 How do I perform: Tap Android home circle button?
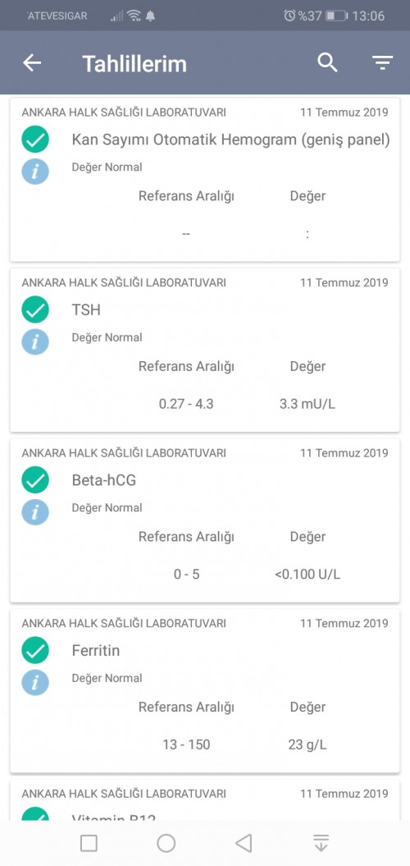tap(166, 843)
